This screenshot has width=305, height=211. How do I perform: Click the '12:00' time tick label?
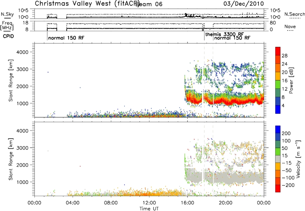149,203
